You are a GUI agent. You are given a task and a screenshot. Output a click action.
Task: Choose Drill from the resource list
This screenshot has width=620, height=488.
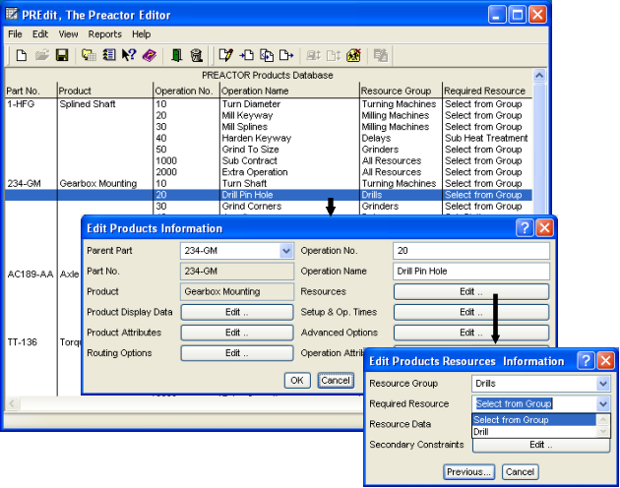[x=533, y=432]
